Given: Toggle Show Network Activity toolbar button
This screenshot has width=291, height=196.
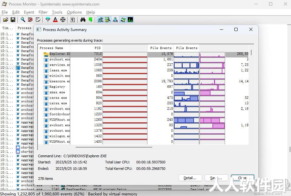Looking at the screenshot, I should click(x=115, y=20).
